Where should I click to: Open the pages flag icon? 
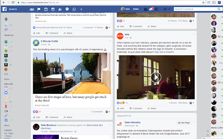[x=39, y=9]
